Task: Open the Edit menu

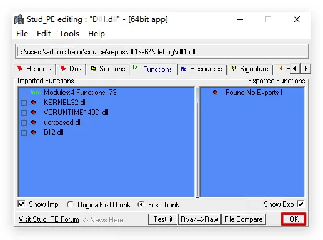Action: click(44, 34)
